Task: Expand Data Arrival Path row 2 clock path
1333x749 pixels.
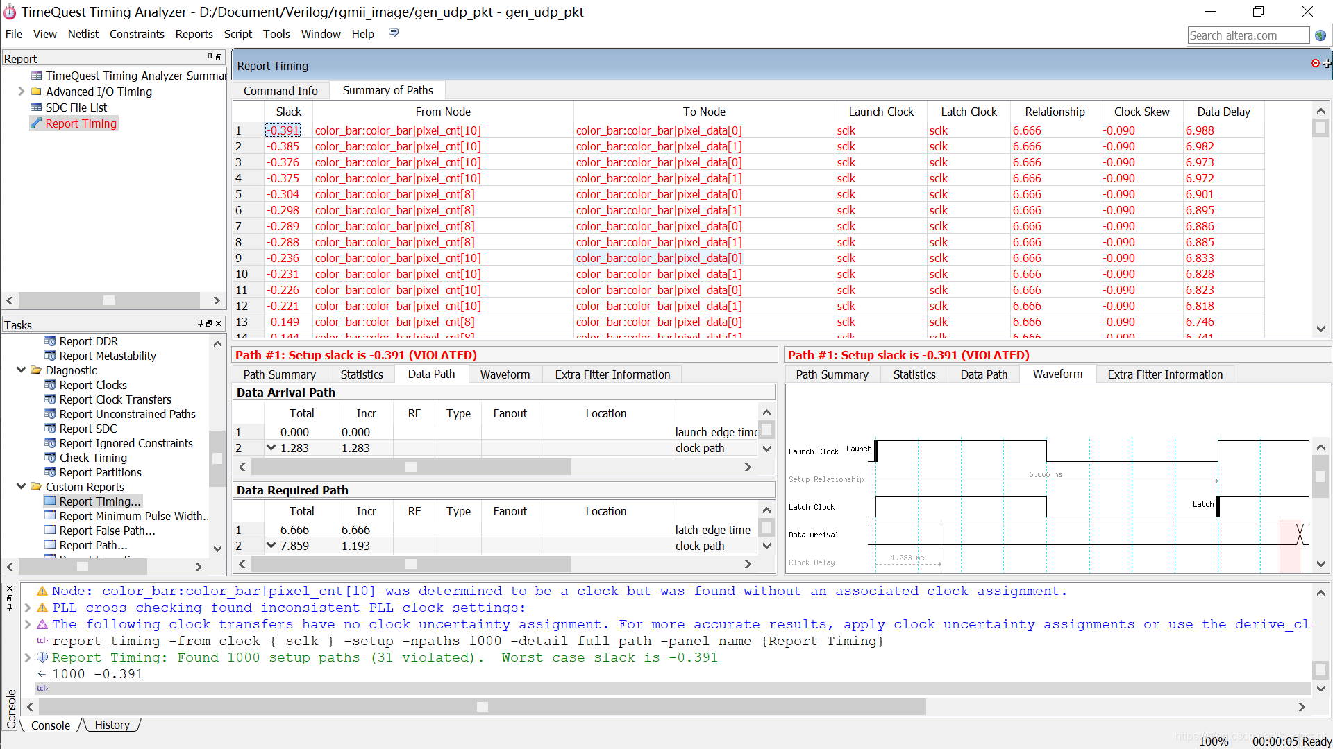Action: [x=271, y=448]
